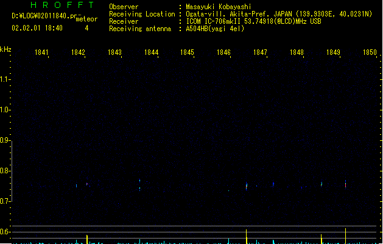This screenshot has height=244, width=383.
Task: Click the 1850 time axis marker
Action: pyautogui.click(x=370, y=52)
